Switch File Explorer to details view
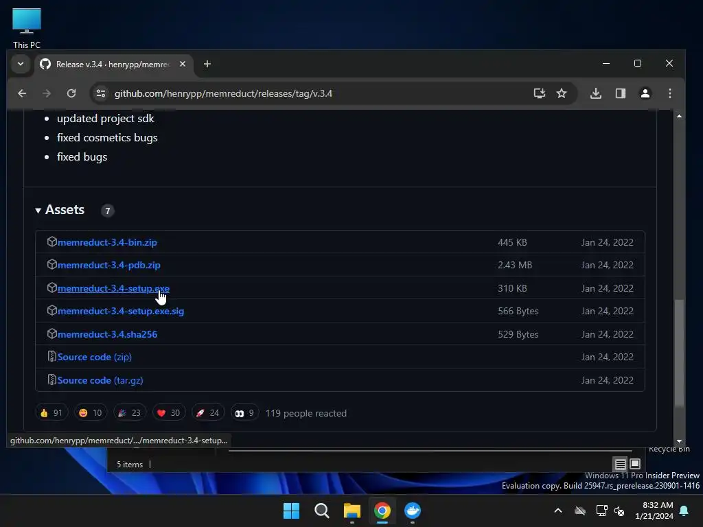 621,464
